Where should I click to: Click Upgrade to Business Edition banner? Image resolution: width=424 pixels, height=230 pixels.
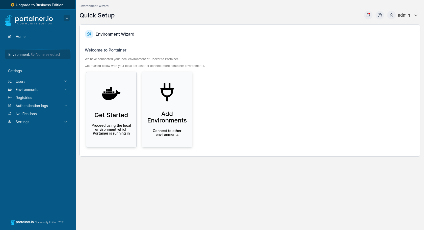(x=37, y=5)
